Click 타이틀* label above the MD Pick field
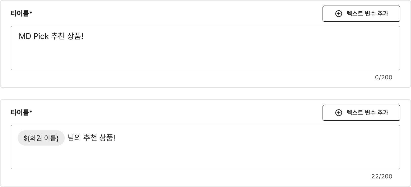This screenshot has width=411, height=187. pos(21,13)
